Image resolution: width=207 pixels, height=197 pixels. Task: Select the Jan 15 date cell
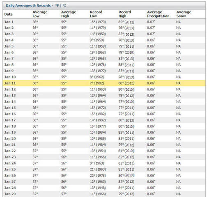tap(10, 108)
